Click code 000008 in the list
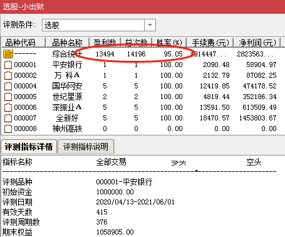 pos(25,129)
